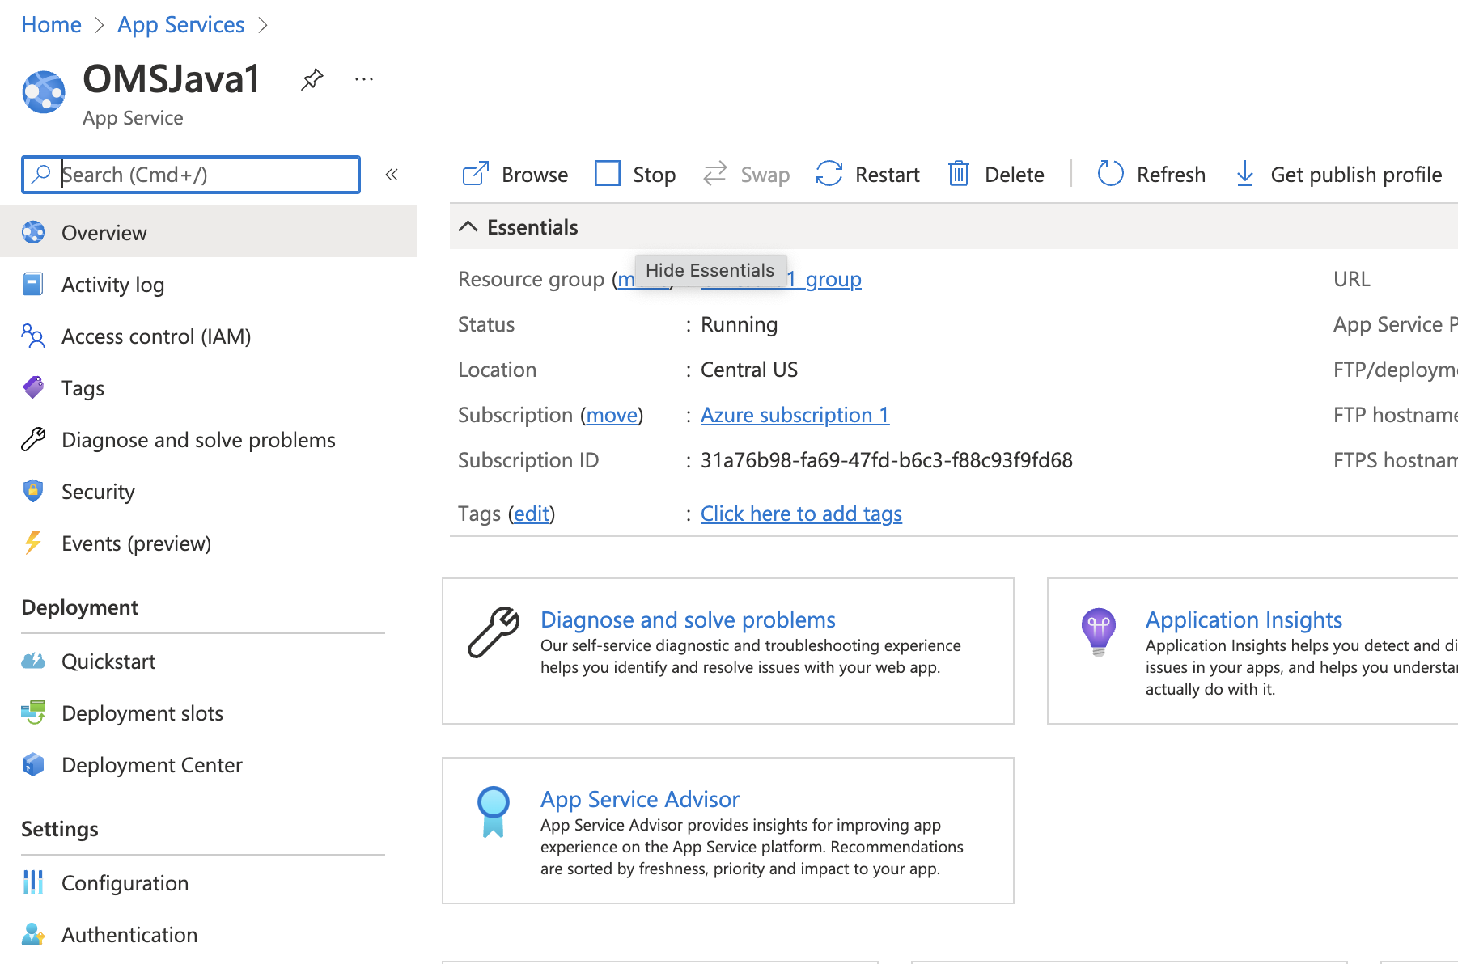Screen dimensions: 1458x964
Task: Open Diagnose and solve problems sidebar item
Action: pyautogui.click(x=209, y=440)
